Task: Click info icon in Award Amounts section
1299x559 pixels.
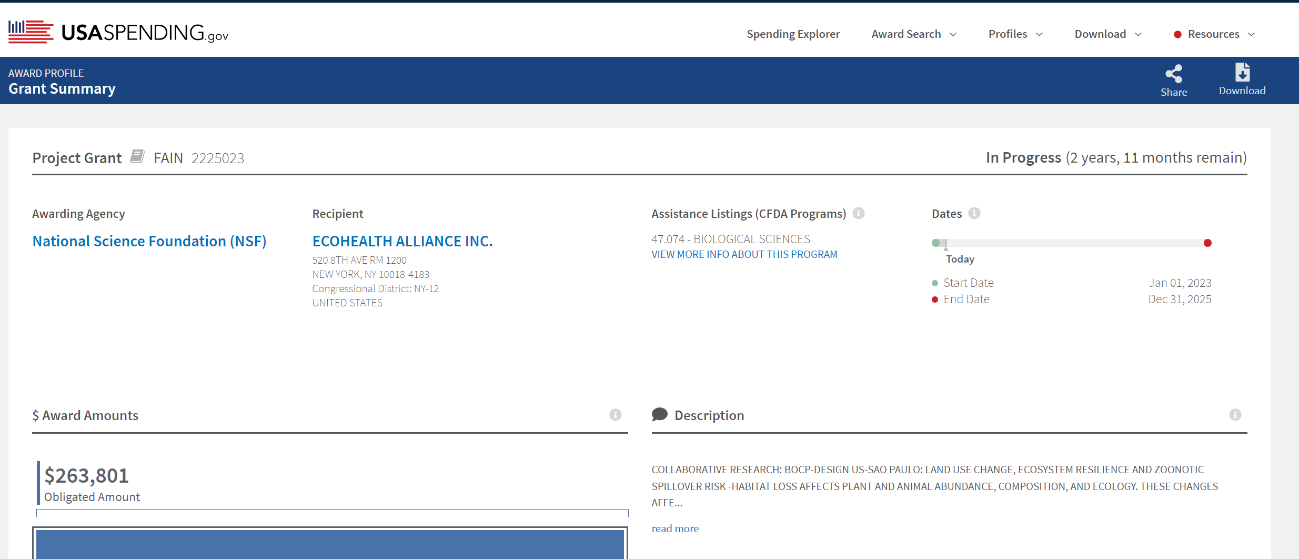Action: click(x=616, y=415)
